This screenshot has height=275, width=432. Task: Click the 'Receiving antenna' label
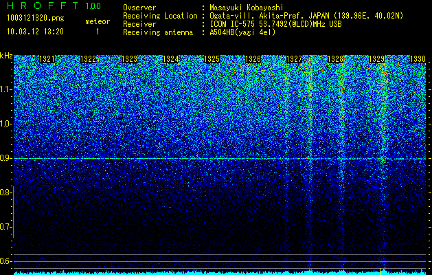(x=158, y=32)
